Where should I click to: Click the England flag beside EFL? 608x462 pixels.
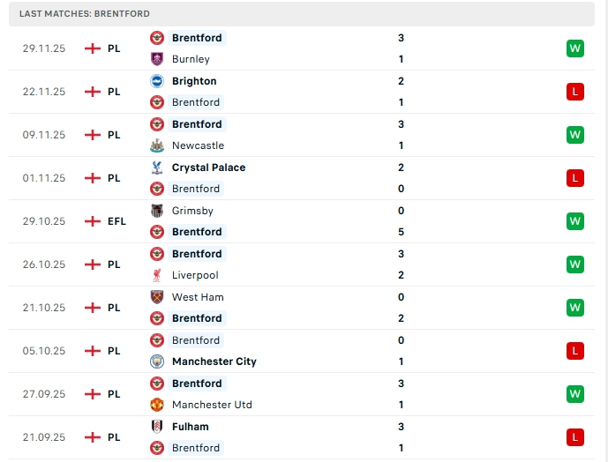[92, 221]
